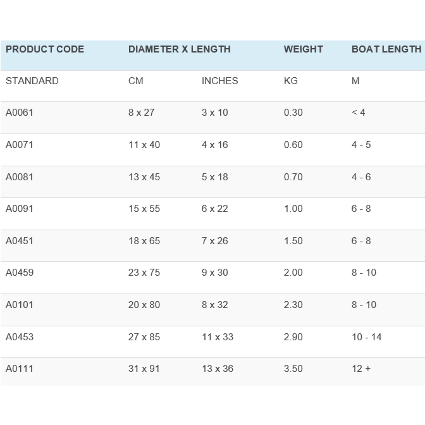Click the 31 x 91 cm dimension
The width and height of the screenshot is (425, 425).
tap(144, 369)
